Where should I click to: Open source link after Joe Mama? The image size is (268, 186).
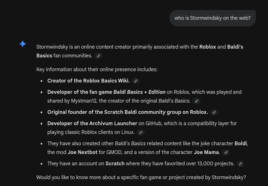pos(226,152)
